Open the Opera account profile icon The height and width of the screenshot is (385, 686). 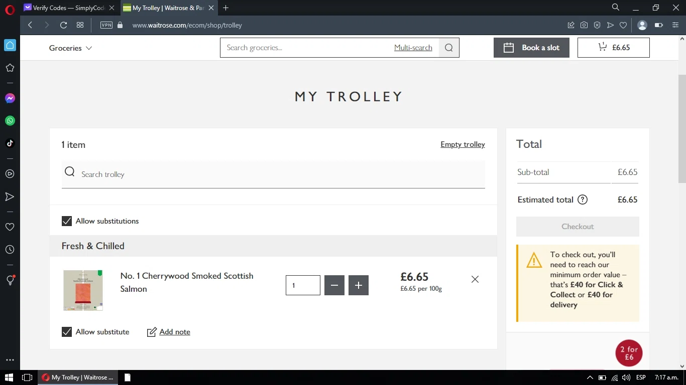pyautogui.click(x=642, y=25)
